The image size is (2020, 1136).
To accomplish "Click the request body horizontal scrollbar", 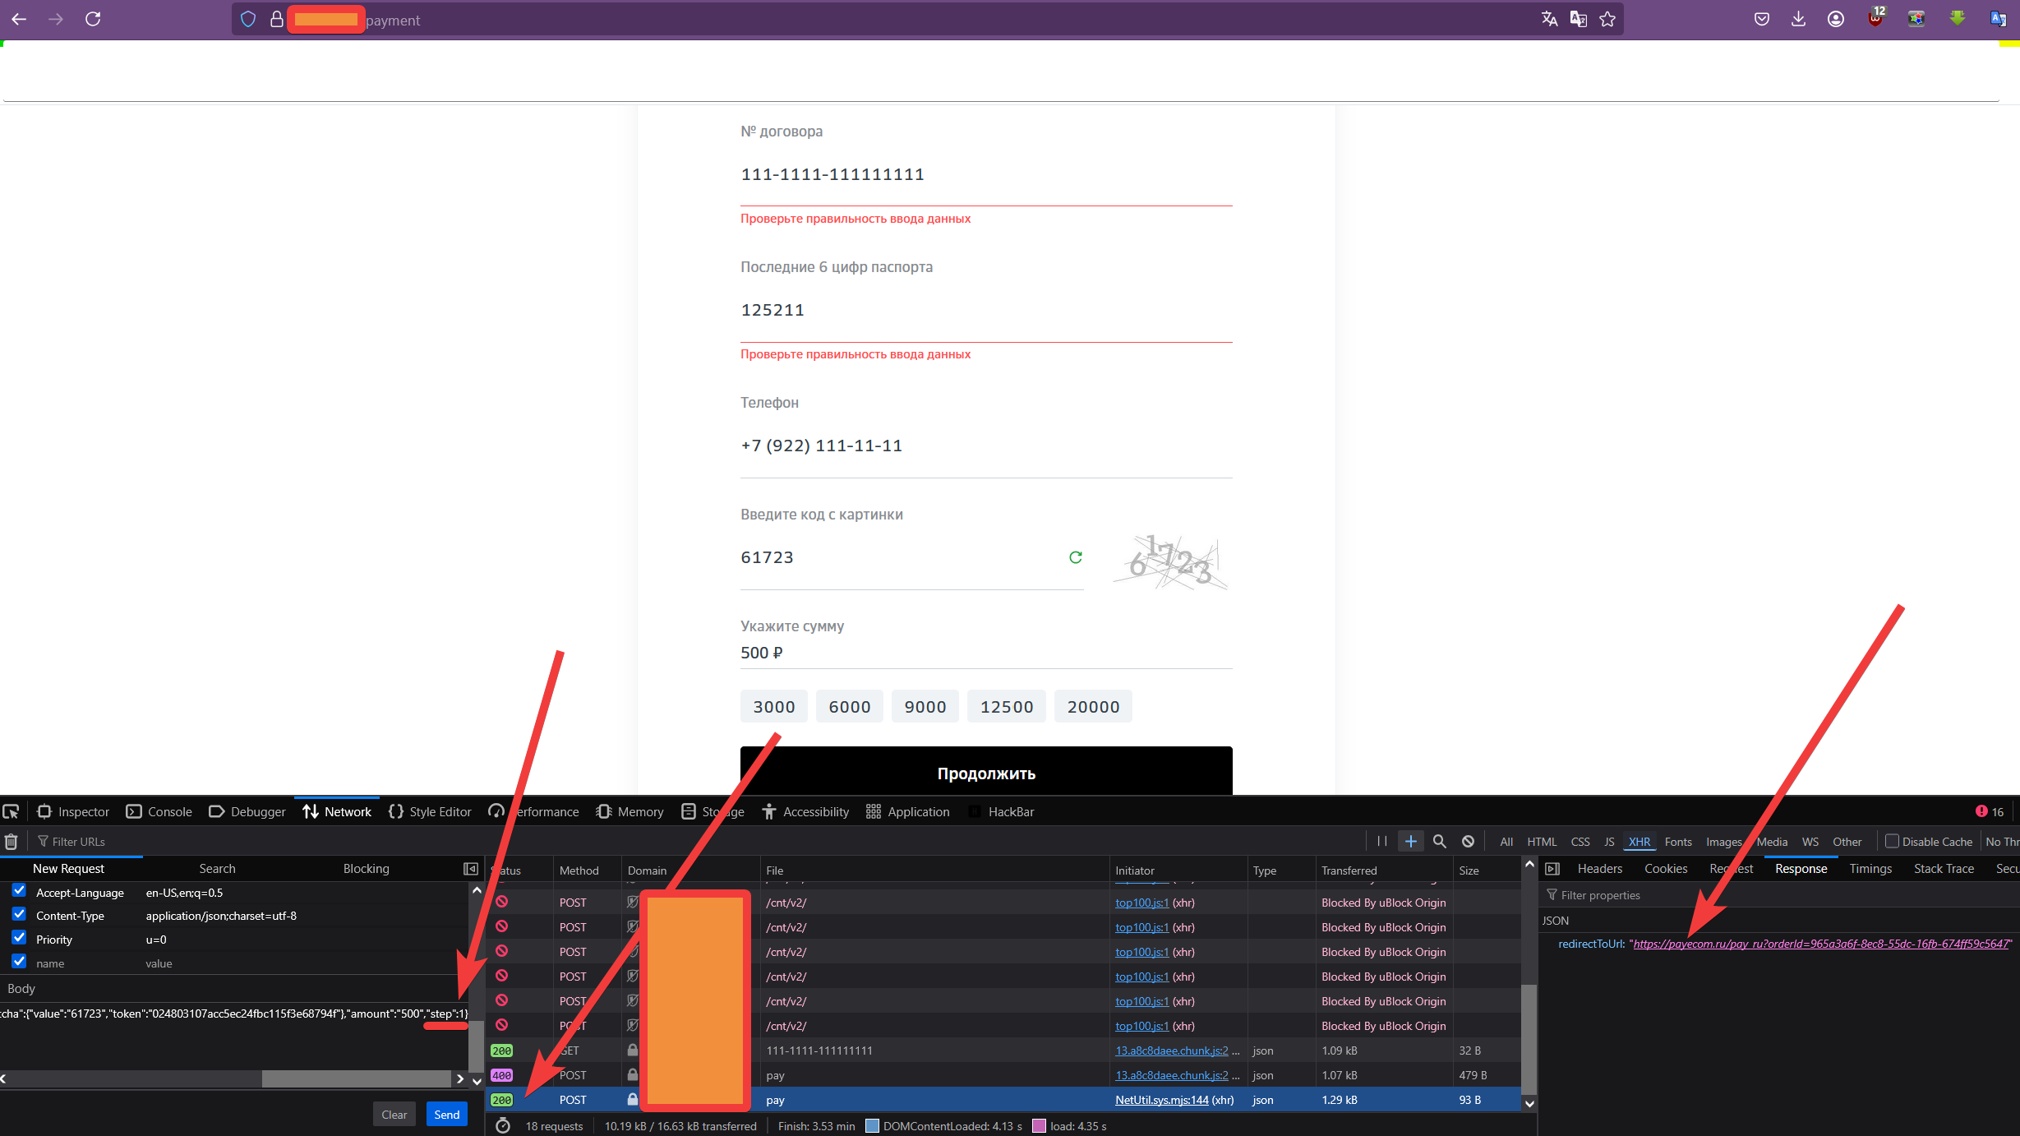I will point(356,1078).
